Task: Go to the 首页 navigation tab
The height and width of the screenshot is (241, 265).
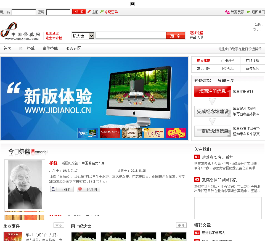Action: 8,49
